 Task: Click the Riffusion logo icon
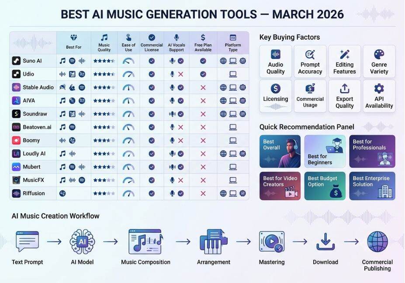pos(16,193)
